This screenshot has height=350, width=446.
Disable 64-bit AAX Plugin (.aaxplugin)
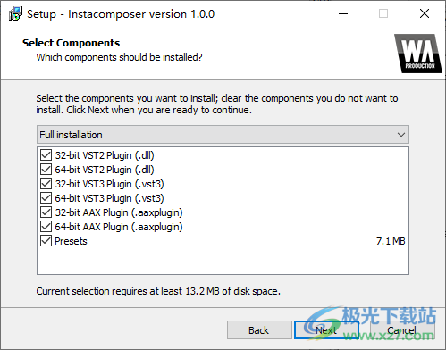coord(46,227)
